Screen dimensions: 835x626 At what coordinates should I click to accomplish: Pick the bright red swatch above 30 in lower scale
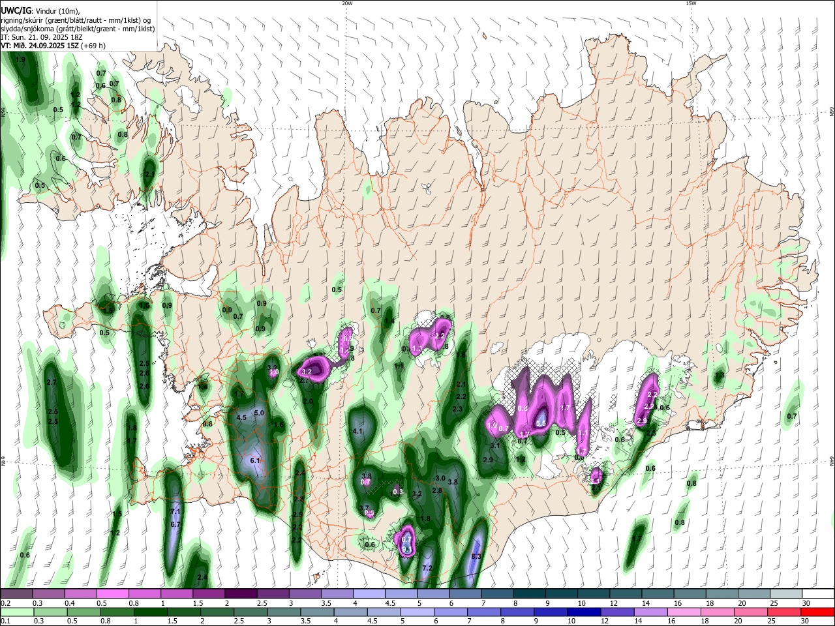click(817, 612)
